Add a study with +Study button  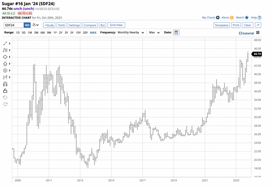[x=49, y=25]
